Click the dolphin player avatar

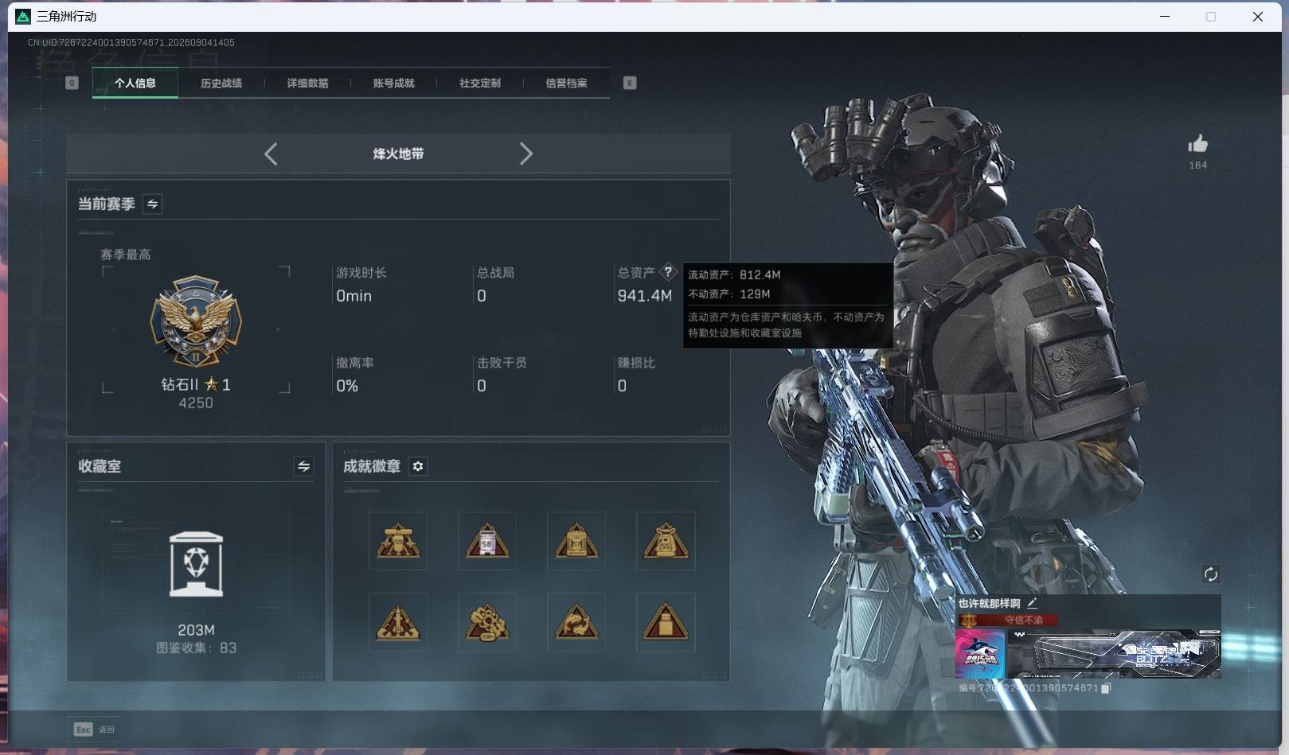[980, 654]
